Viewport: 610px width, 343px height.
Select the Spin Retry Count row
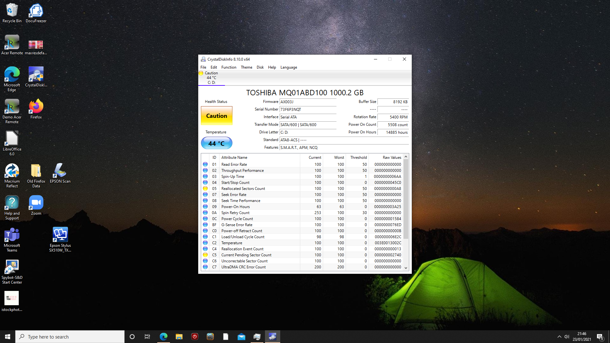tap(302, 213)
